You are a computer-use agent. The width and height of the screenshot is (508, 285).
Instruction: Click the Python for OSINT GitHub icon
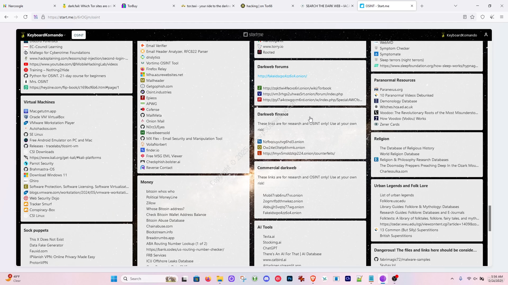[x=26, y=76]
